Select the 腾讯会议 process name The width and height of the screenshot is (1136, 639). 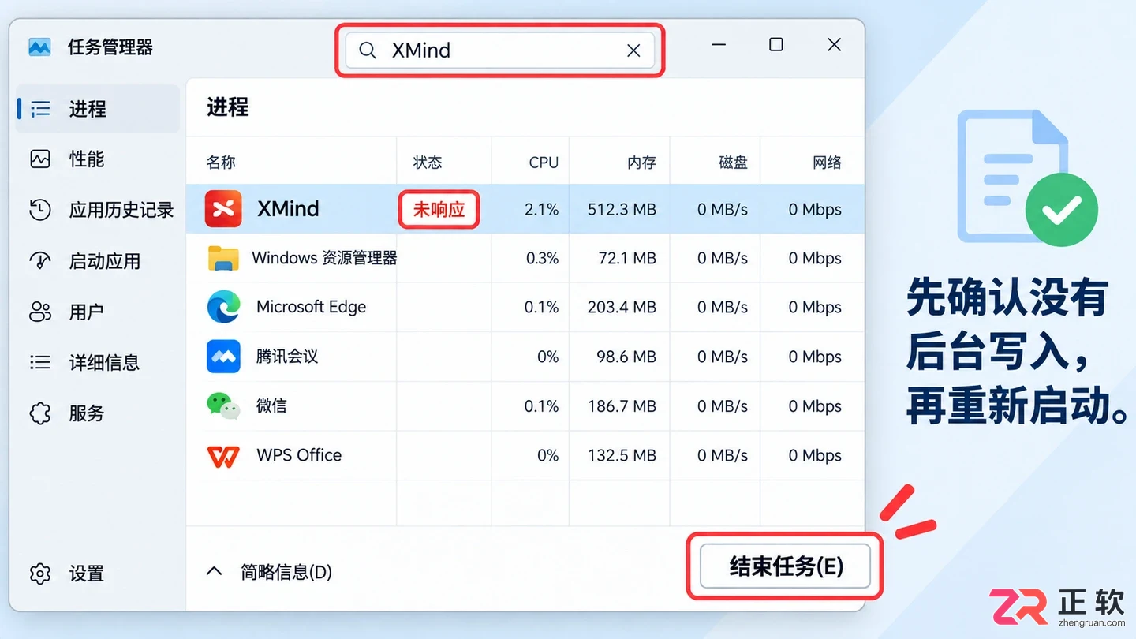coord(287,357)
